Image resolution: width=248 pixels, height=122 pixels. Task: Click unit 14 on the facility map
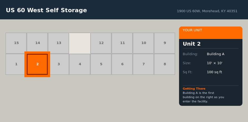point(37,43)
